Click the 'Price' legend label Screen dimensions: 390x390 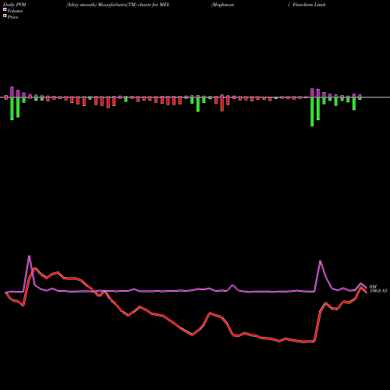(12, 17)
